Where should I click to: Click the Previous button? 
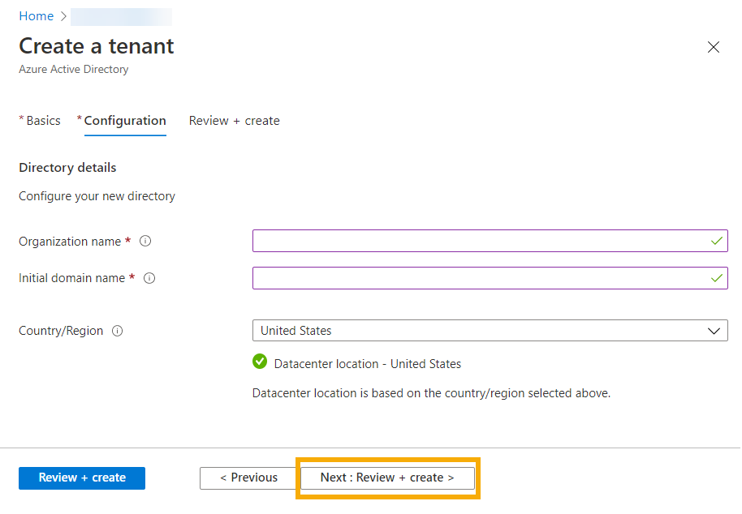[248, 478]
